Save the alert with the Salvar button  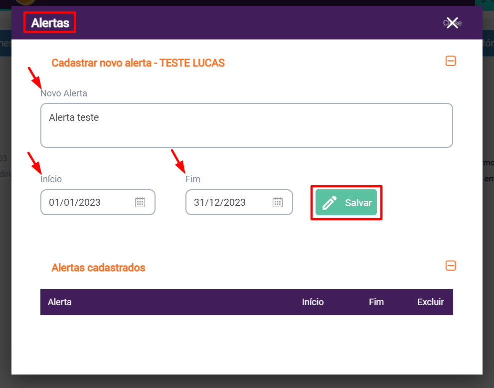point(346,203)
